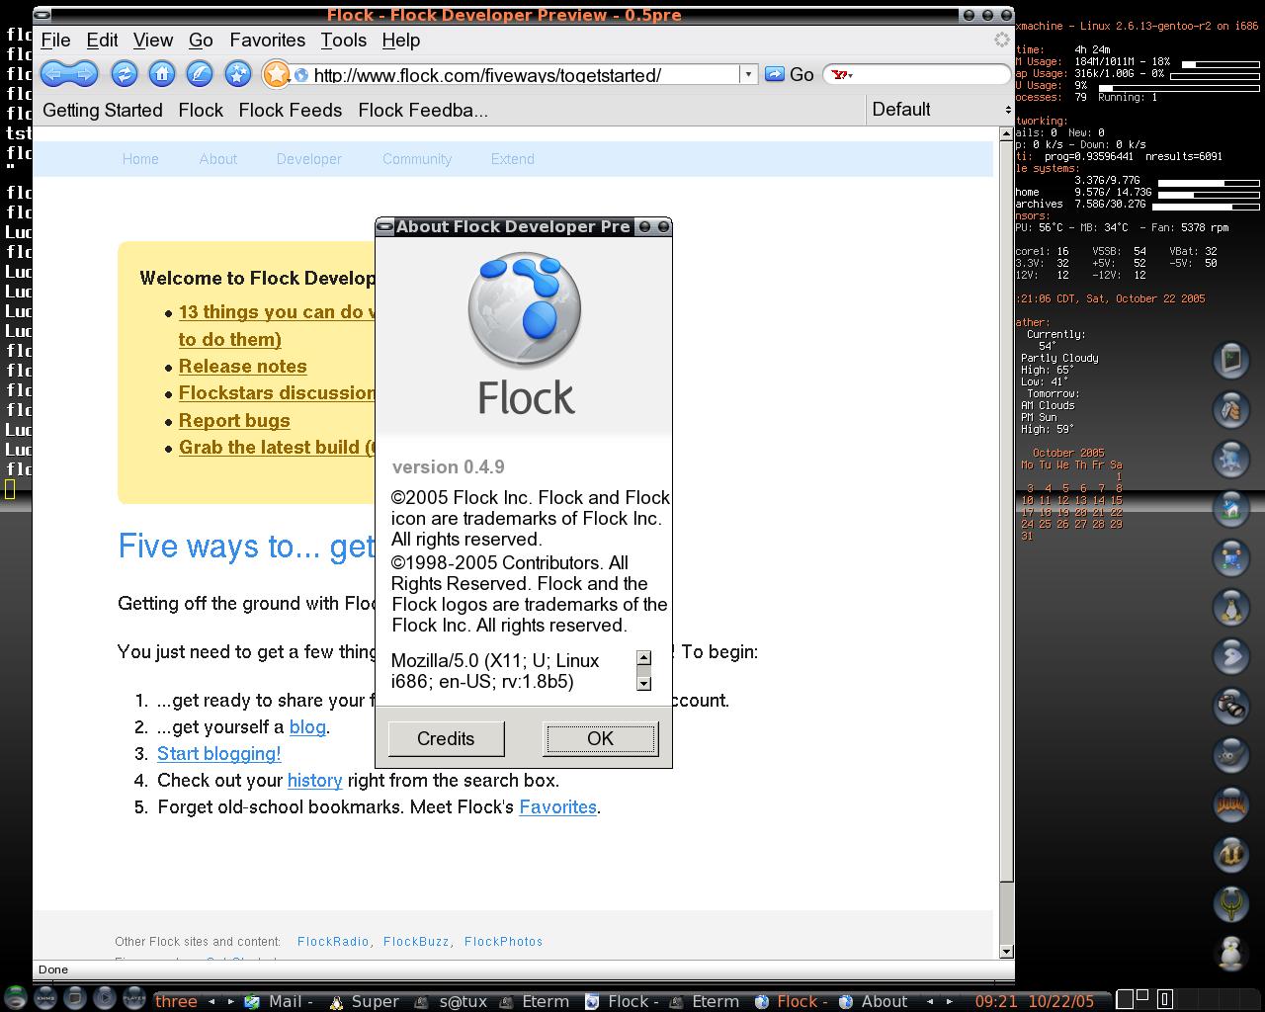The height and width of the screenshot is (1012, 1265).
Task: Open the Go menu
Action: 201,41
